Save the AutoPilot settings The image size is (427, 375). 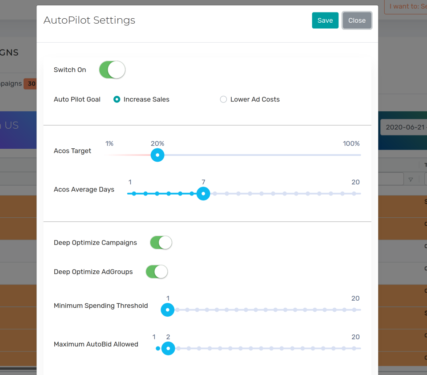point(325,20)
